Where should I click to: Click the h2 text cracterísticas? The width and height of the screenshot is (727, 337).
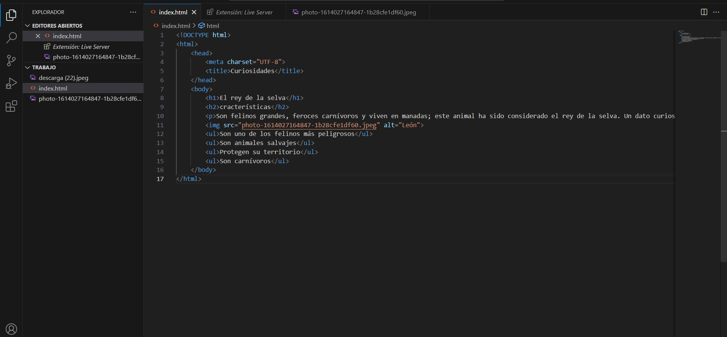click(x=245, y=107)
